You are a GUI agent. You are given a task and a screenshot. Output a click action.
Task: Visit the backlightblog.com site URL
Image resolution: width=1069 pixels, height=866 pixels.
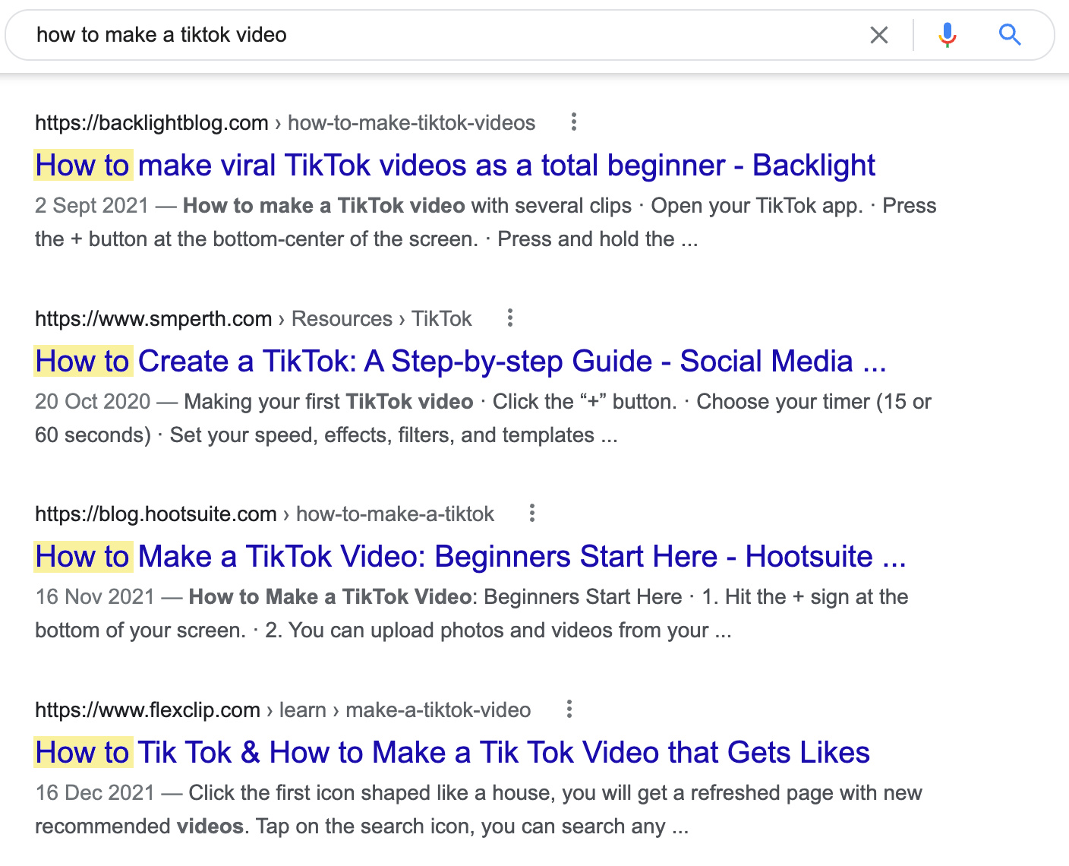(151, 122)
